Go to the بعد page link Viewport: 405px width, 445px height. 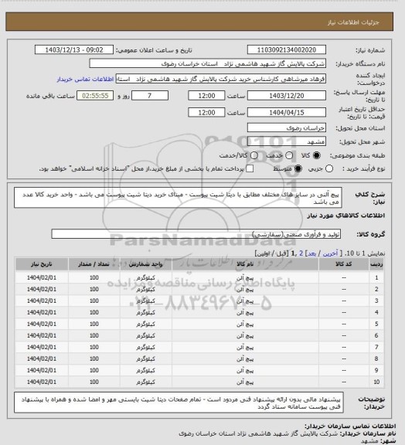click(x=311, y=253)
